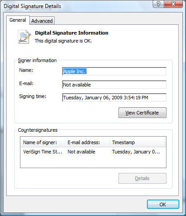Click the Signing time field
The image size is (186, 216).
[x=114, y=98]
